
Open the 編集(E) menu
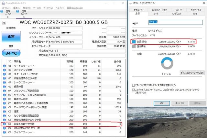point(17,8)
